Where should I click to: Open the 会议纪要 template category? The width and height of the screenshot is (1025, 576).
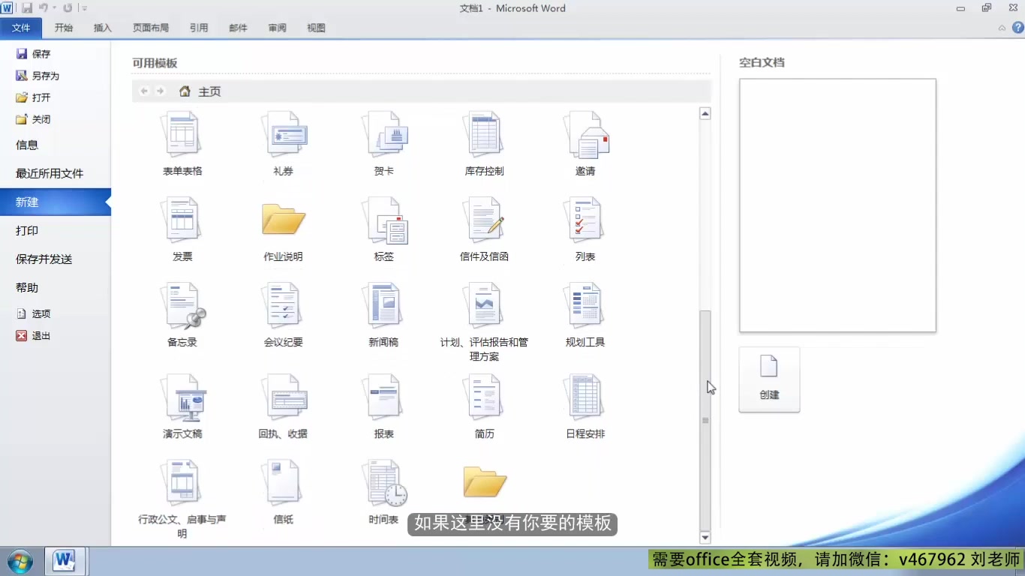(x=283, y=315)
